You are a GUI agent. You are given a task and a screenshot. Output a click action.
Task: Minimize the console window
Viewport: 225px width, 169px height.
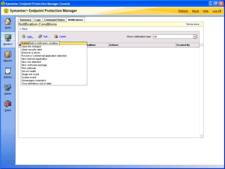[x=211, y=4]
